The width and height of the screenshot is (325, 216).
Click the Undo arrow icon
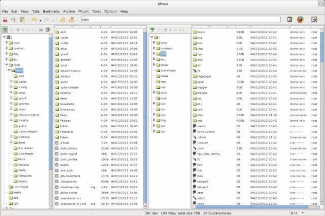coord(34,19)
